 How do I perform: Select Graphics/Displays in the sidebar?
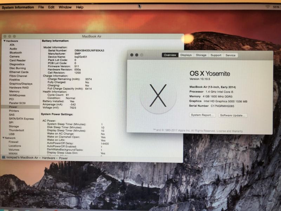pyautogui.click(x=21, y=84)
